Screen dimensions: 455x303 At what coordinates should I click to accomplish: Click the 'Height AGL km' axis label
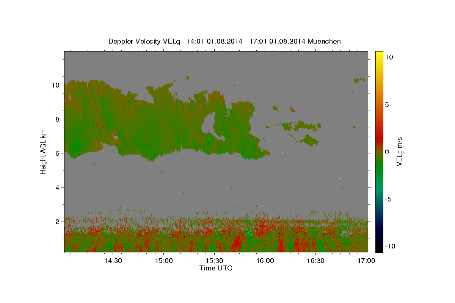[44, 151]
